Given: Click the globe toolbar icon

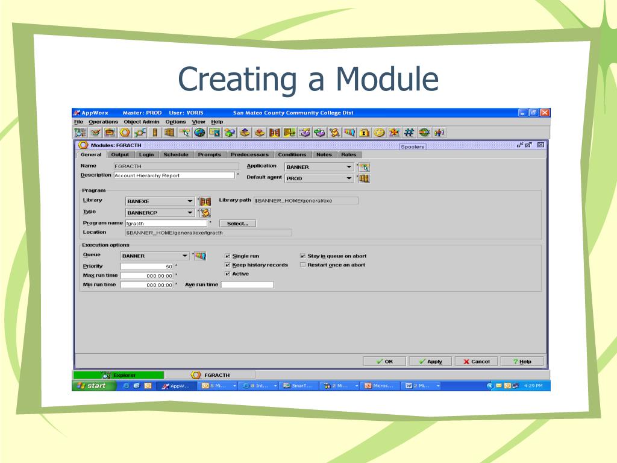Looking at the screenshot, I should tap(199, 133).
